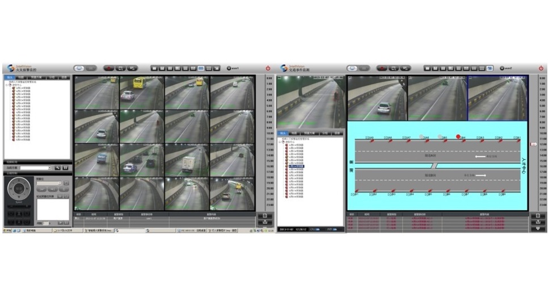Click the bottom arrow icon beside traffic alarm table
The height and width of the screenshot is (297, 553).
point(538,228)
